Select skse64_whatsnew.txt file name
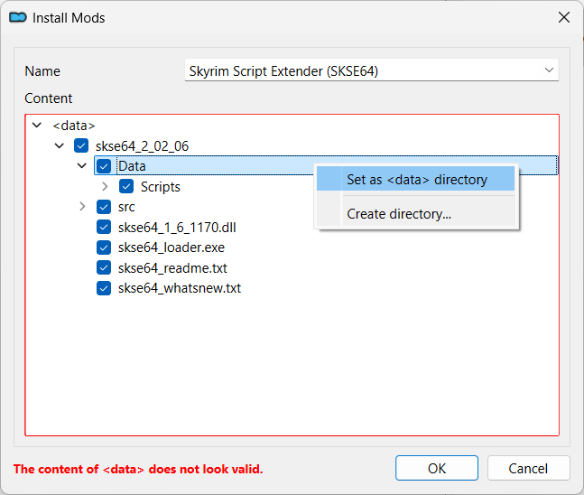The image size is (584, 495). [180, 288]
